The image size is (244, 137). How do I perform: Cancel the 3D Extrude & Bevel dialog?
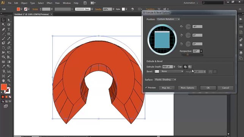[x=225, y=88]
